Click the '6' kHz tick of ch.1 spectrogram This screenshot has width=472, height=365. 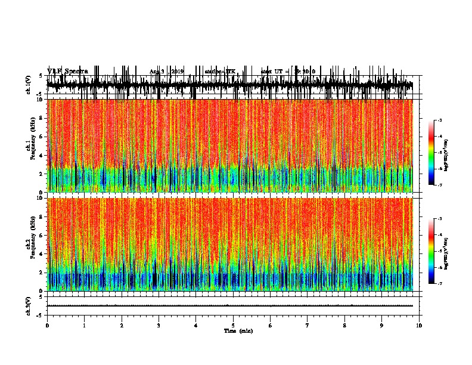click(42, 137)
